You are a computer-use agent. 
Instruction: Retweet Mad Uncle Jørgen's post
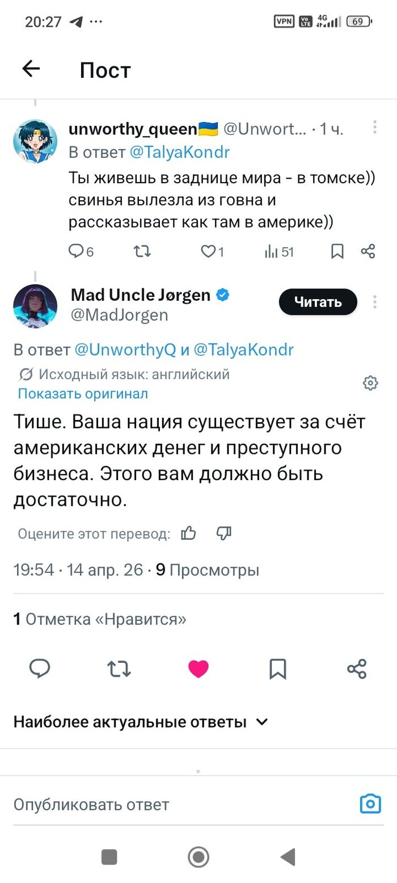coord(119,669)
